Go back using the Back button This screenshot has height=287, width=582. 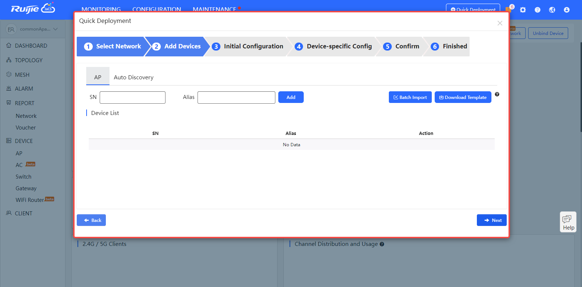point(91,220)
